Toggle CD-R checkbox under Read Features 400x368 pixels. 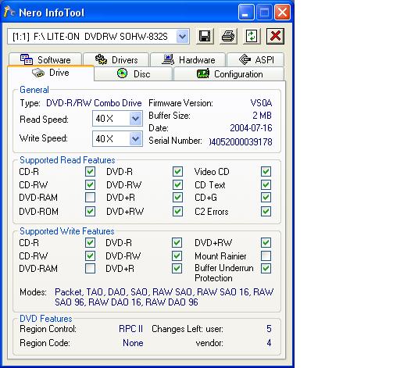click(x=90, y=172)
